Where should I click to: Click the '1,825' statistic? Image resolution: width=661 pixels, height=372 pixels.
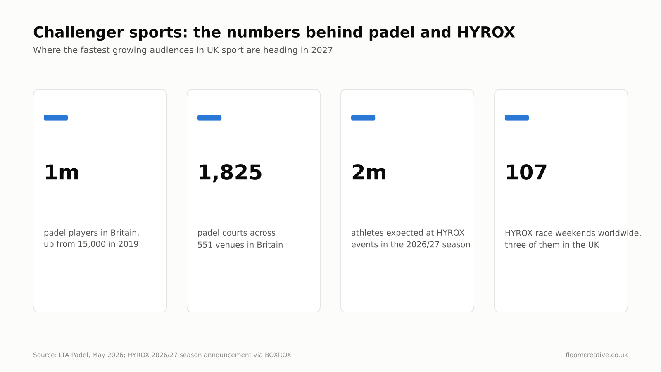[x=230, y=173]
